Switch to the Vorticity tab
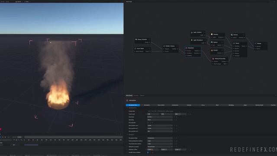277x156 pixels. (189, 105)
